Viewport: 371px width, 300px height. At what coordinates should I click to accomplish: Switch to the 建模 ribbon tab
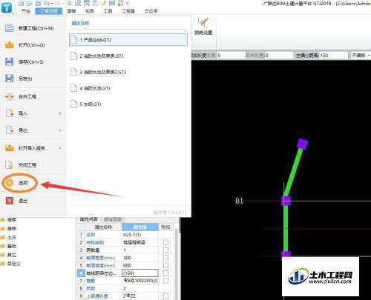tap(71, 11)
